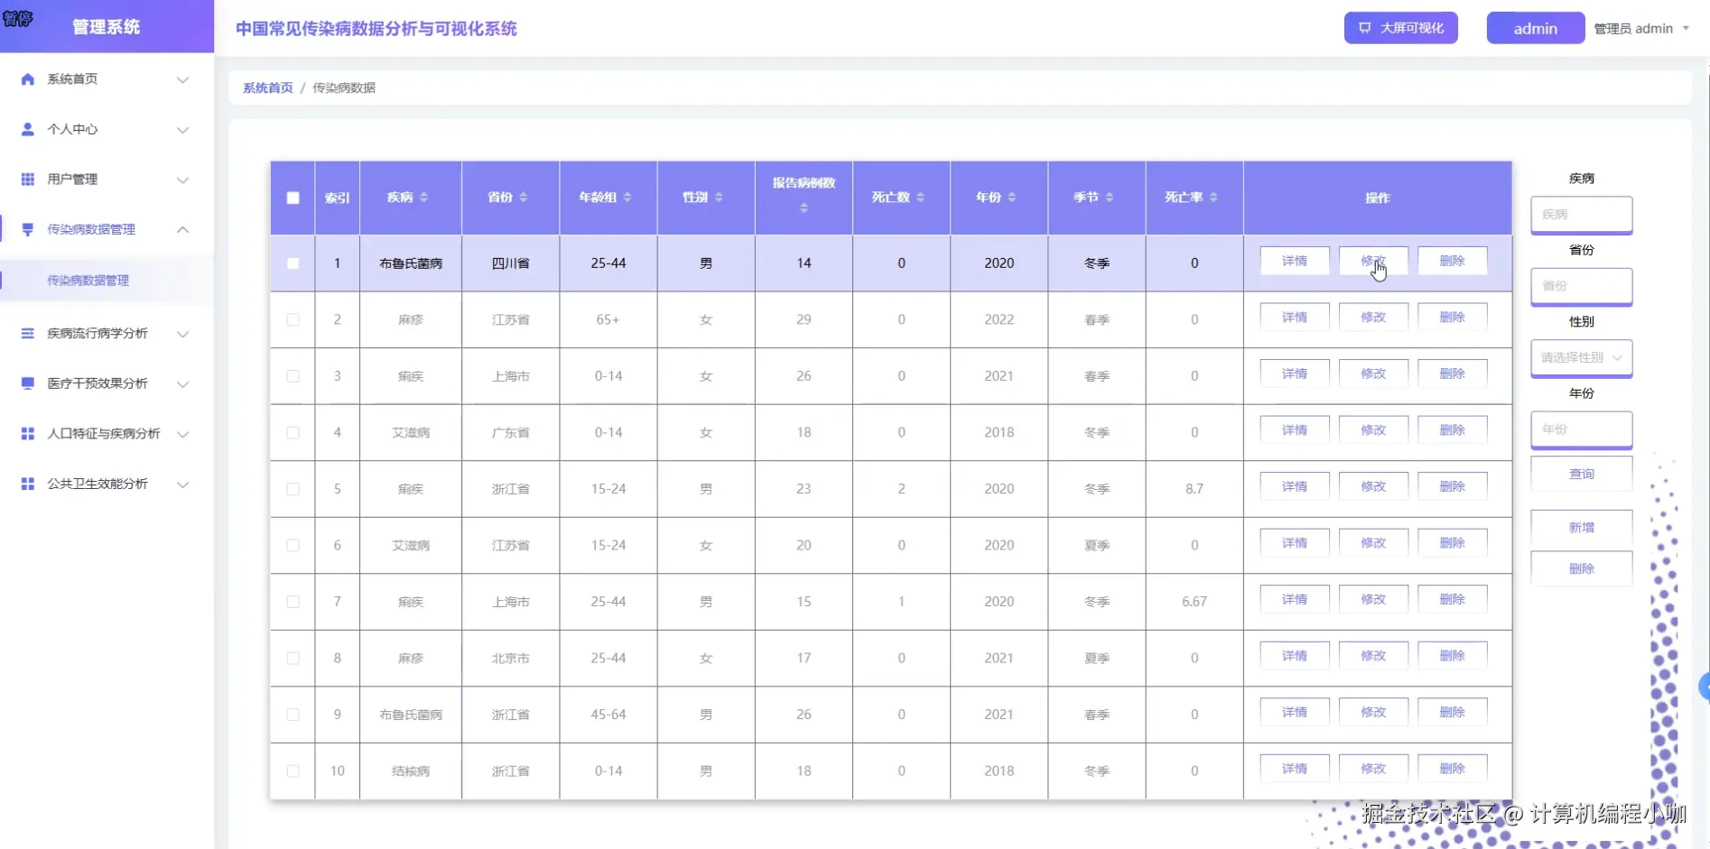Click the 新增 add button
The height and width of the screenshot is (849, 1710).
point(1581,528)
